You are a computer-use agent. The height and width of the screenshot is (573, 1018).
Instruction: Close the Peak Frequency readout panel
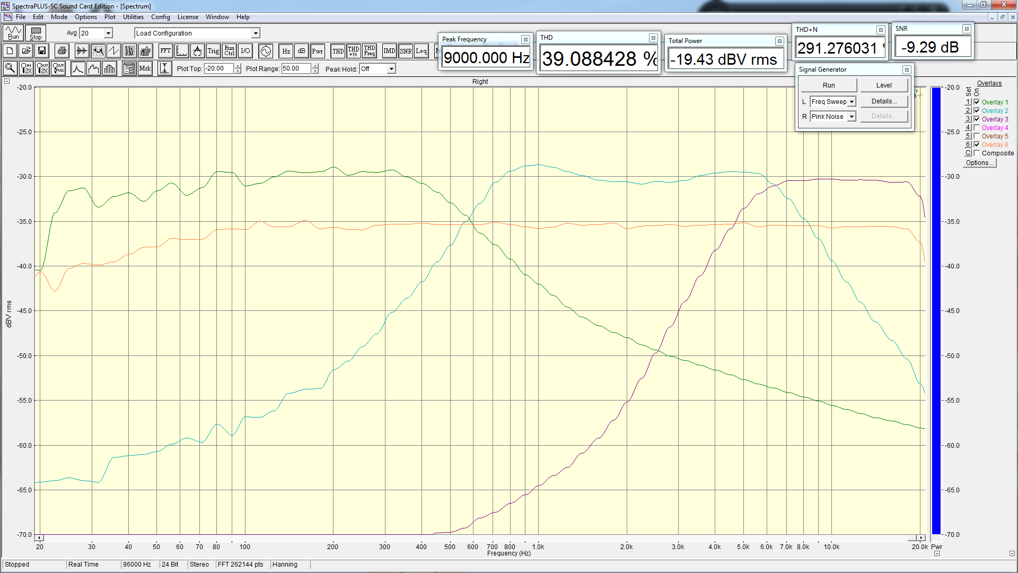[525, 39]
